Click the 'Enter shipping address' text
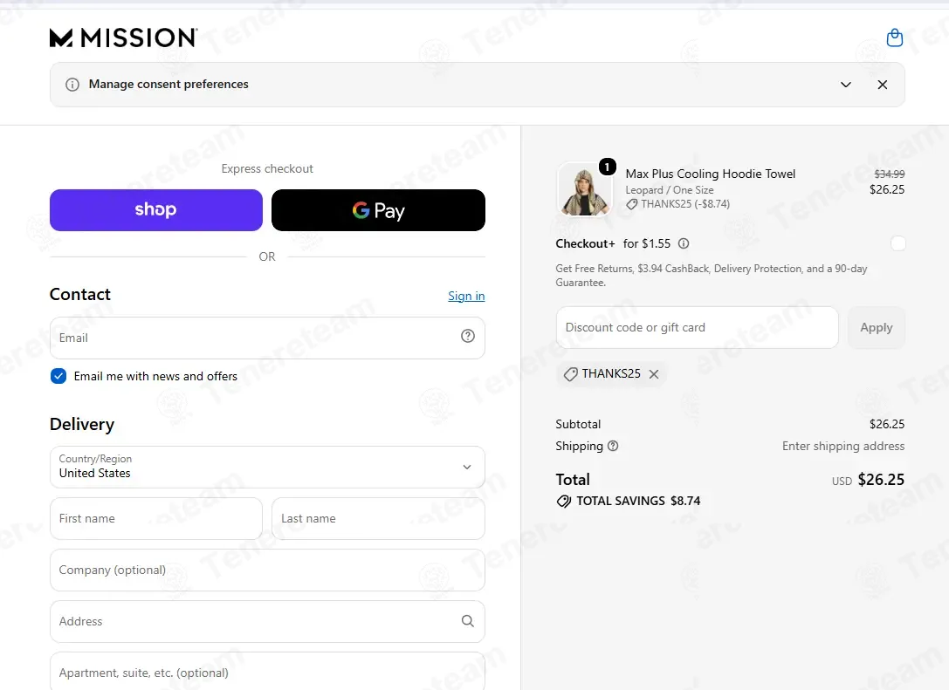Image resolution: width=949 pixels, height=690 pixels. click(843, 447)
